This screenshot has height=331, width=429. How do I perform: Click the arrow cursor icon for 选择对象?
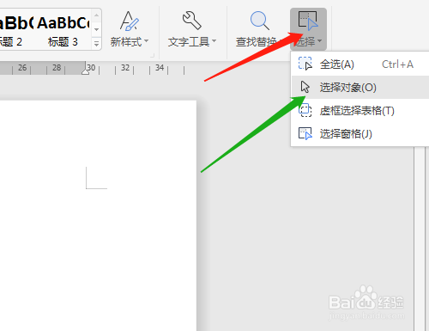(x=305, y=87)
